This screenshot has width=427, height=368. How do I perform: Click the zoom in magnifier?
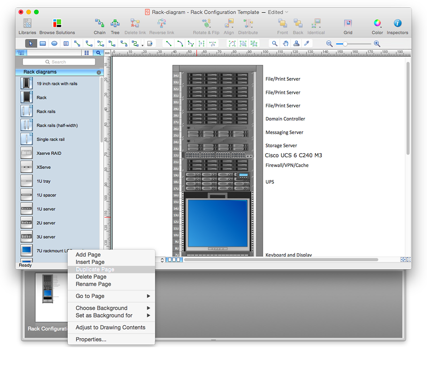point(377,44)
